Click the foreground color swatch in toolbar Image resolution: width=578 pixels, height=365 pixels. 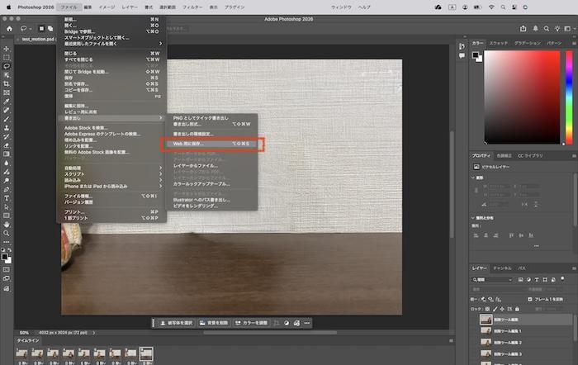tap(4, 257)
